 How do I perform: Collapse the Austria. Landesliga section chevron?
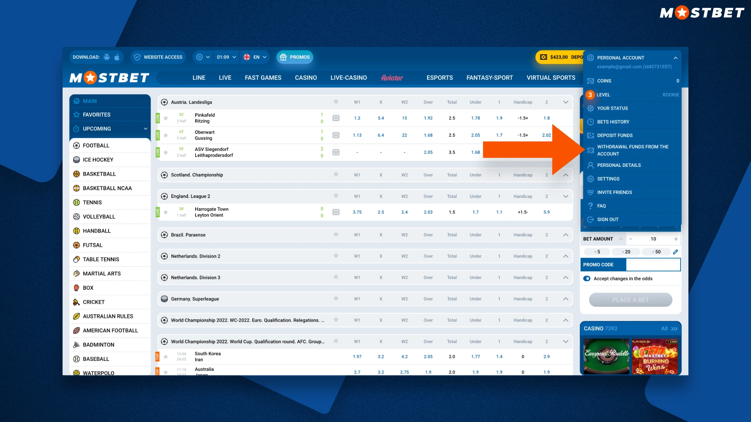(566, 102)
